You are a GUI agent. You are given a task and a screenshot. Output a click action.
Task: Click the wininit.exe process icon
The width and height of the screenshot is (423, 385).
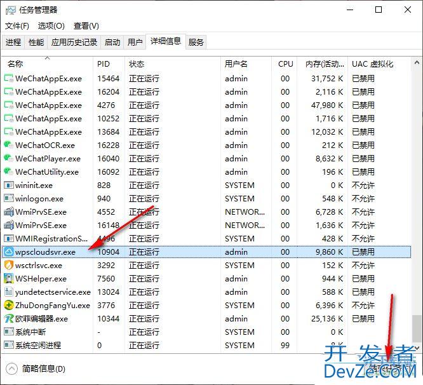tap(9, 185)
